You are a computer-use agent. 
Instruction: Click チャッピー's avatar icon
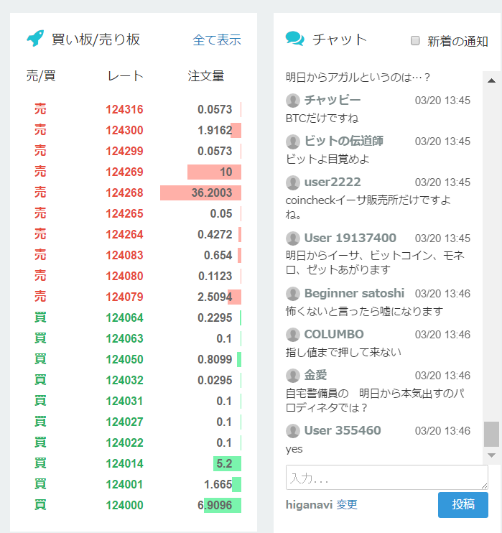[x=292, y=101]
